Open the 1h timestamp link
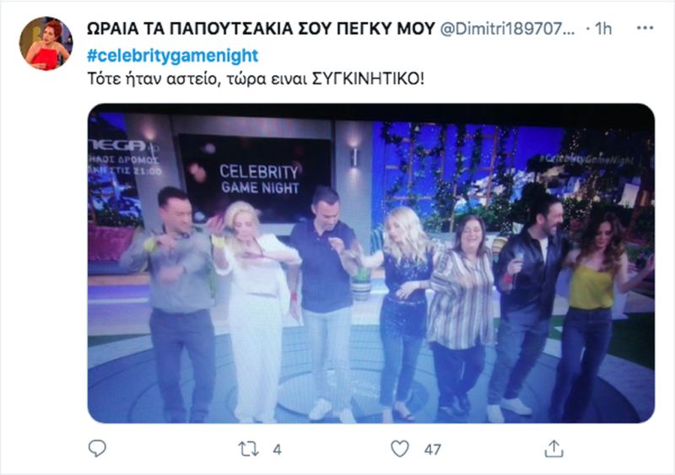 pos(603,29)
